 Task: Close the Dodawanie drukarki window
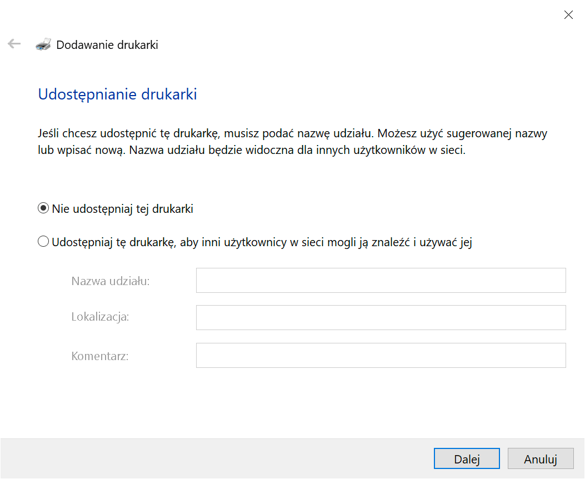click(x=568, y=14)
